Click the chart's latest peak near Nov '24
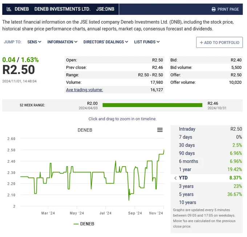 [164, 150]
